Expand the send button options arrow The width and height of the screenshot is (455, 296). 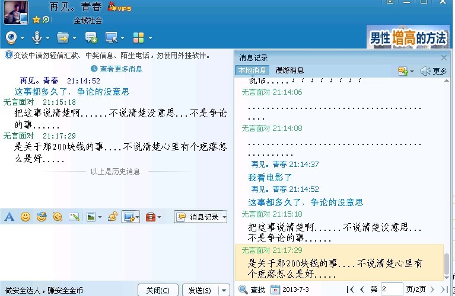[x=224, y=290]
